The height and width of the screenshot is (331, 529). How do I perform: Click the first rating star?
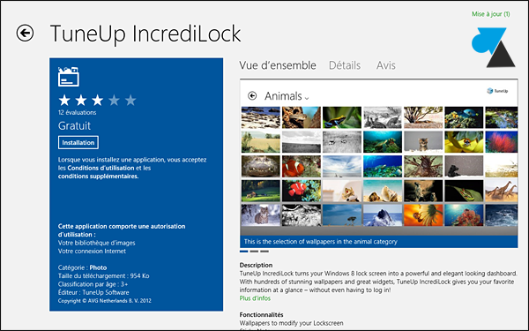pos(64,100)
